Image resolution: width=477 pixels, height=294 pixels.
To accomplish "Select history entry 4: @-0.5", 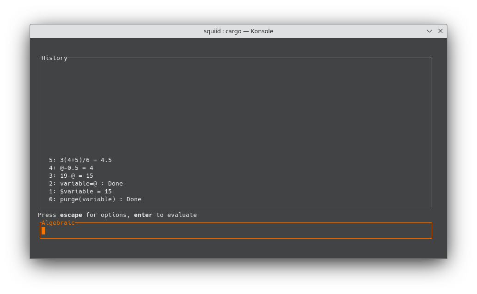I will [71, 168].
